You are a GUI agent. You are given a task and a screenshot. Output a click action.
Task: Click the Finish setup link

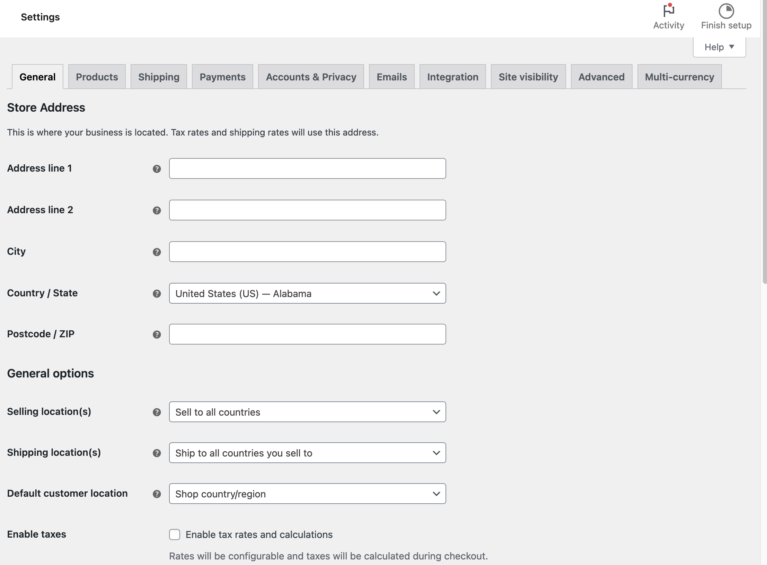726,25
